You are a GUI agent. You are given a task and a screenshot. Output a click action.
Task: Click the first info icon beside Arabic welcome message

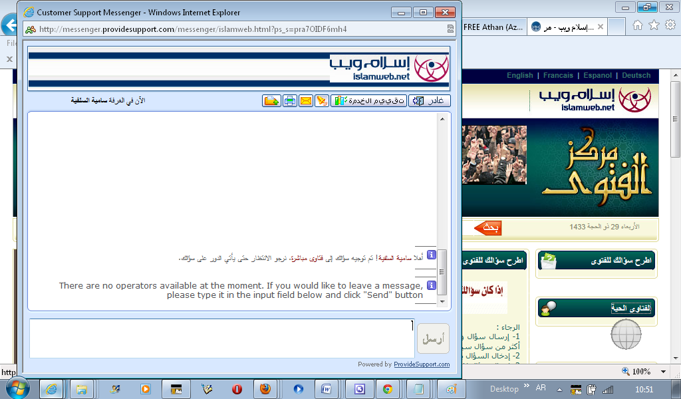click(x=431, y=255)
